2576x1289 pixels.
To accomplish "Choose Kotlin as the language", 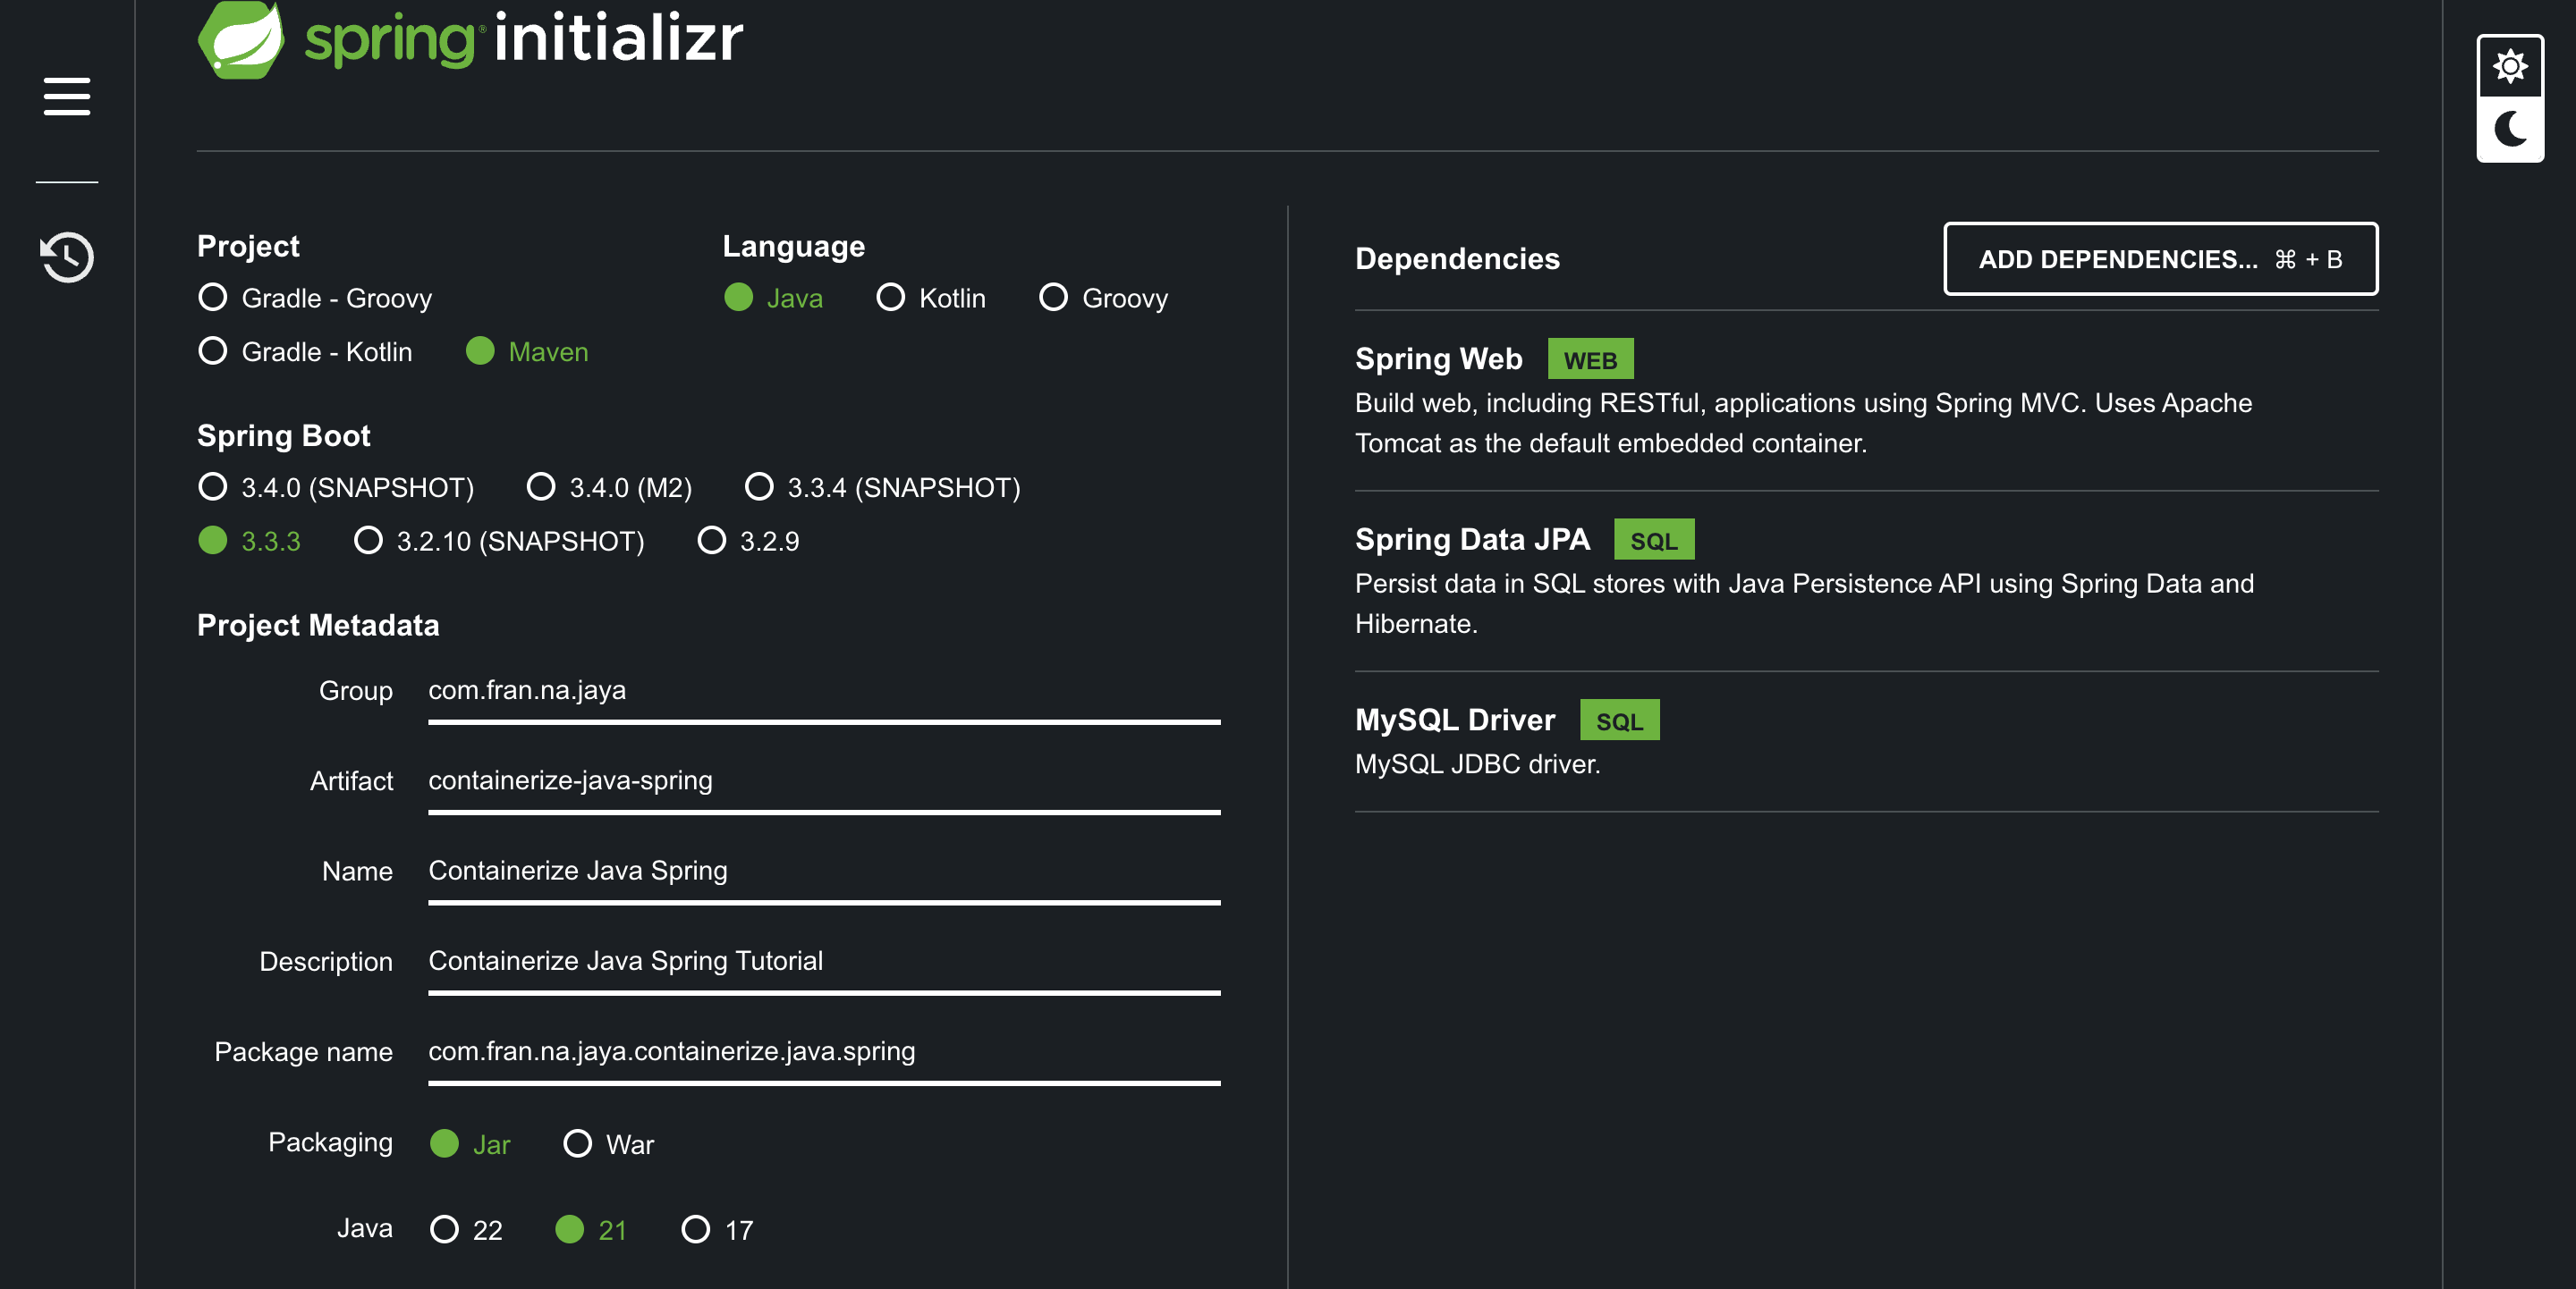I will (x=931, y=298).
